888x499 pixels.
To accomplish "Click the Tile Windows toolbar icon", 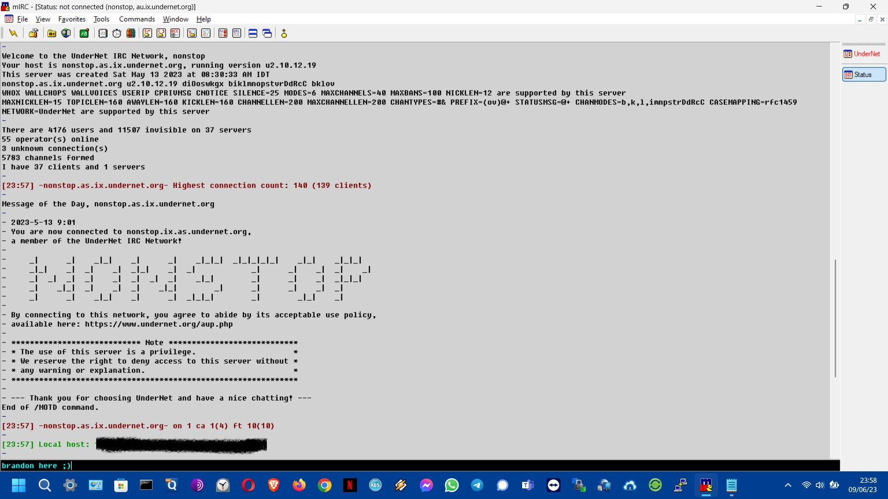I will point(253,33).
